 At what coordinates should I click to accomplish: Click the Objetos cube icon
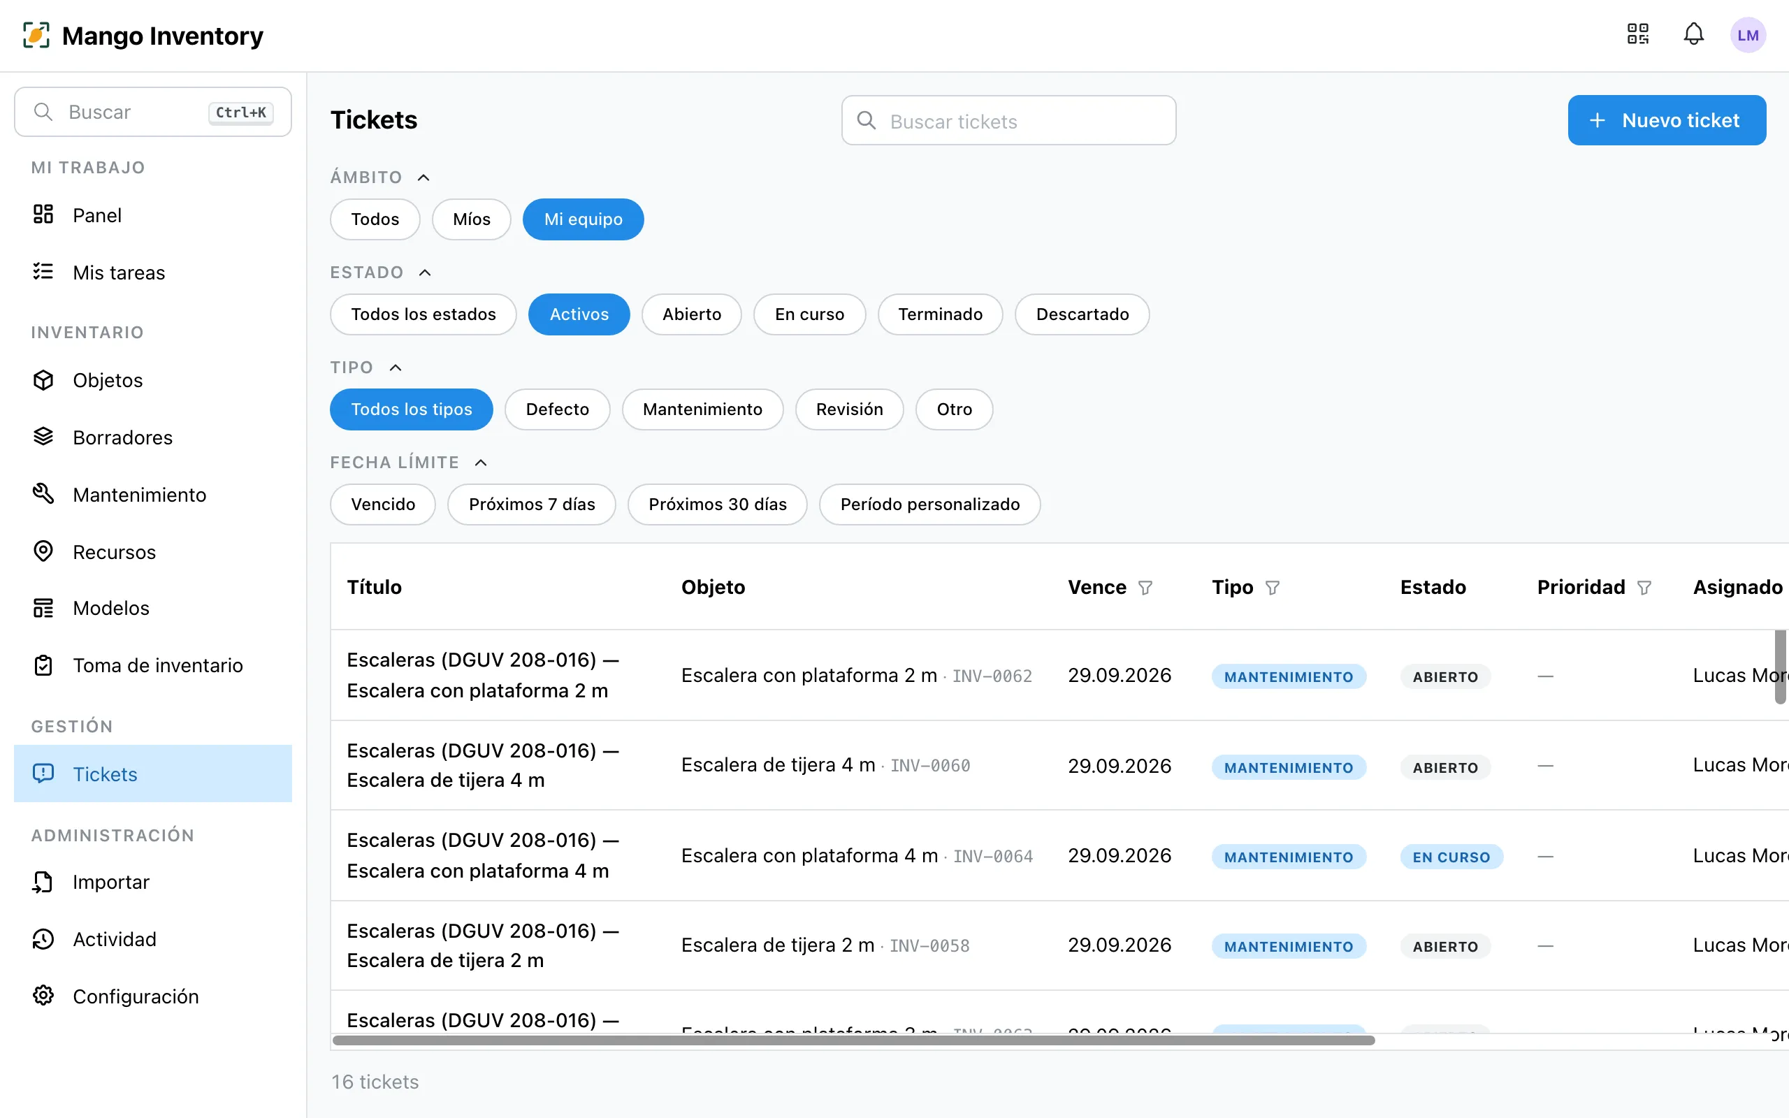(43, 380)
